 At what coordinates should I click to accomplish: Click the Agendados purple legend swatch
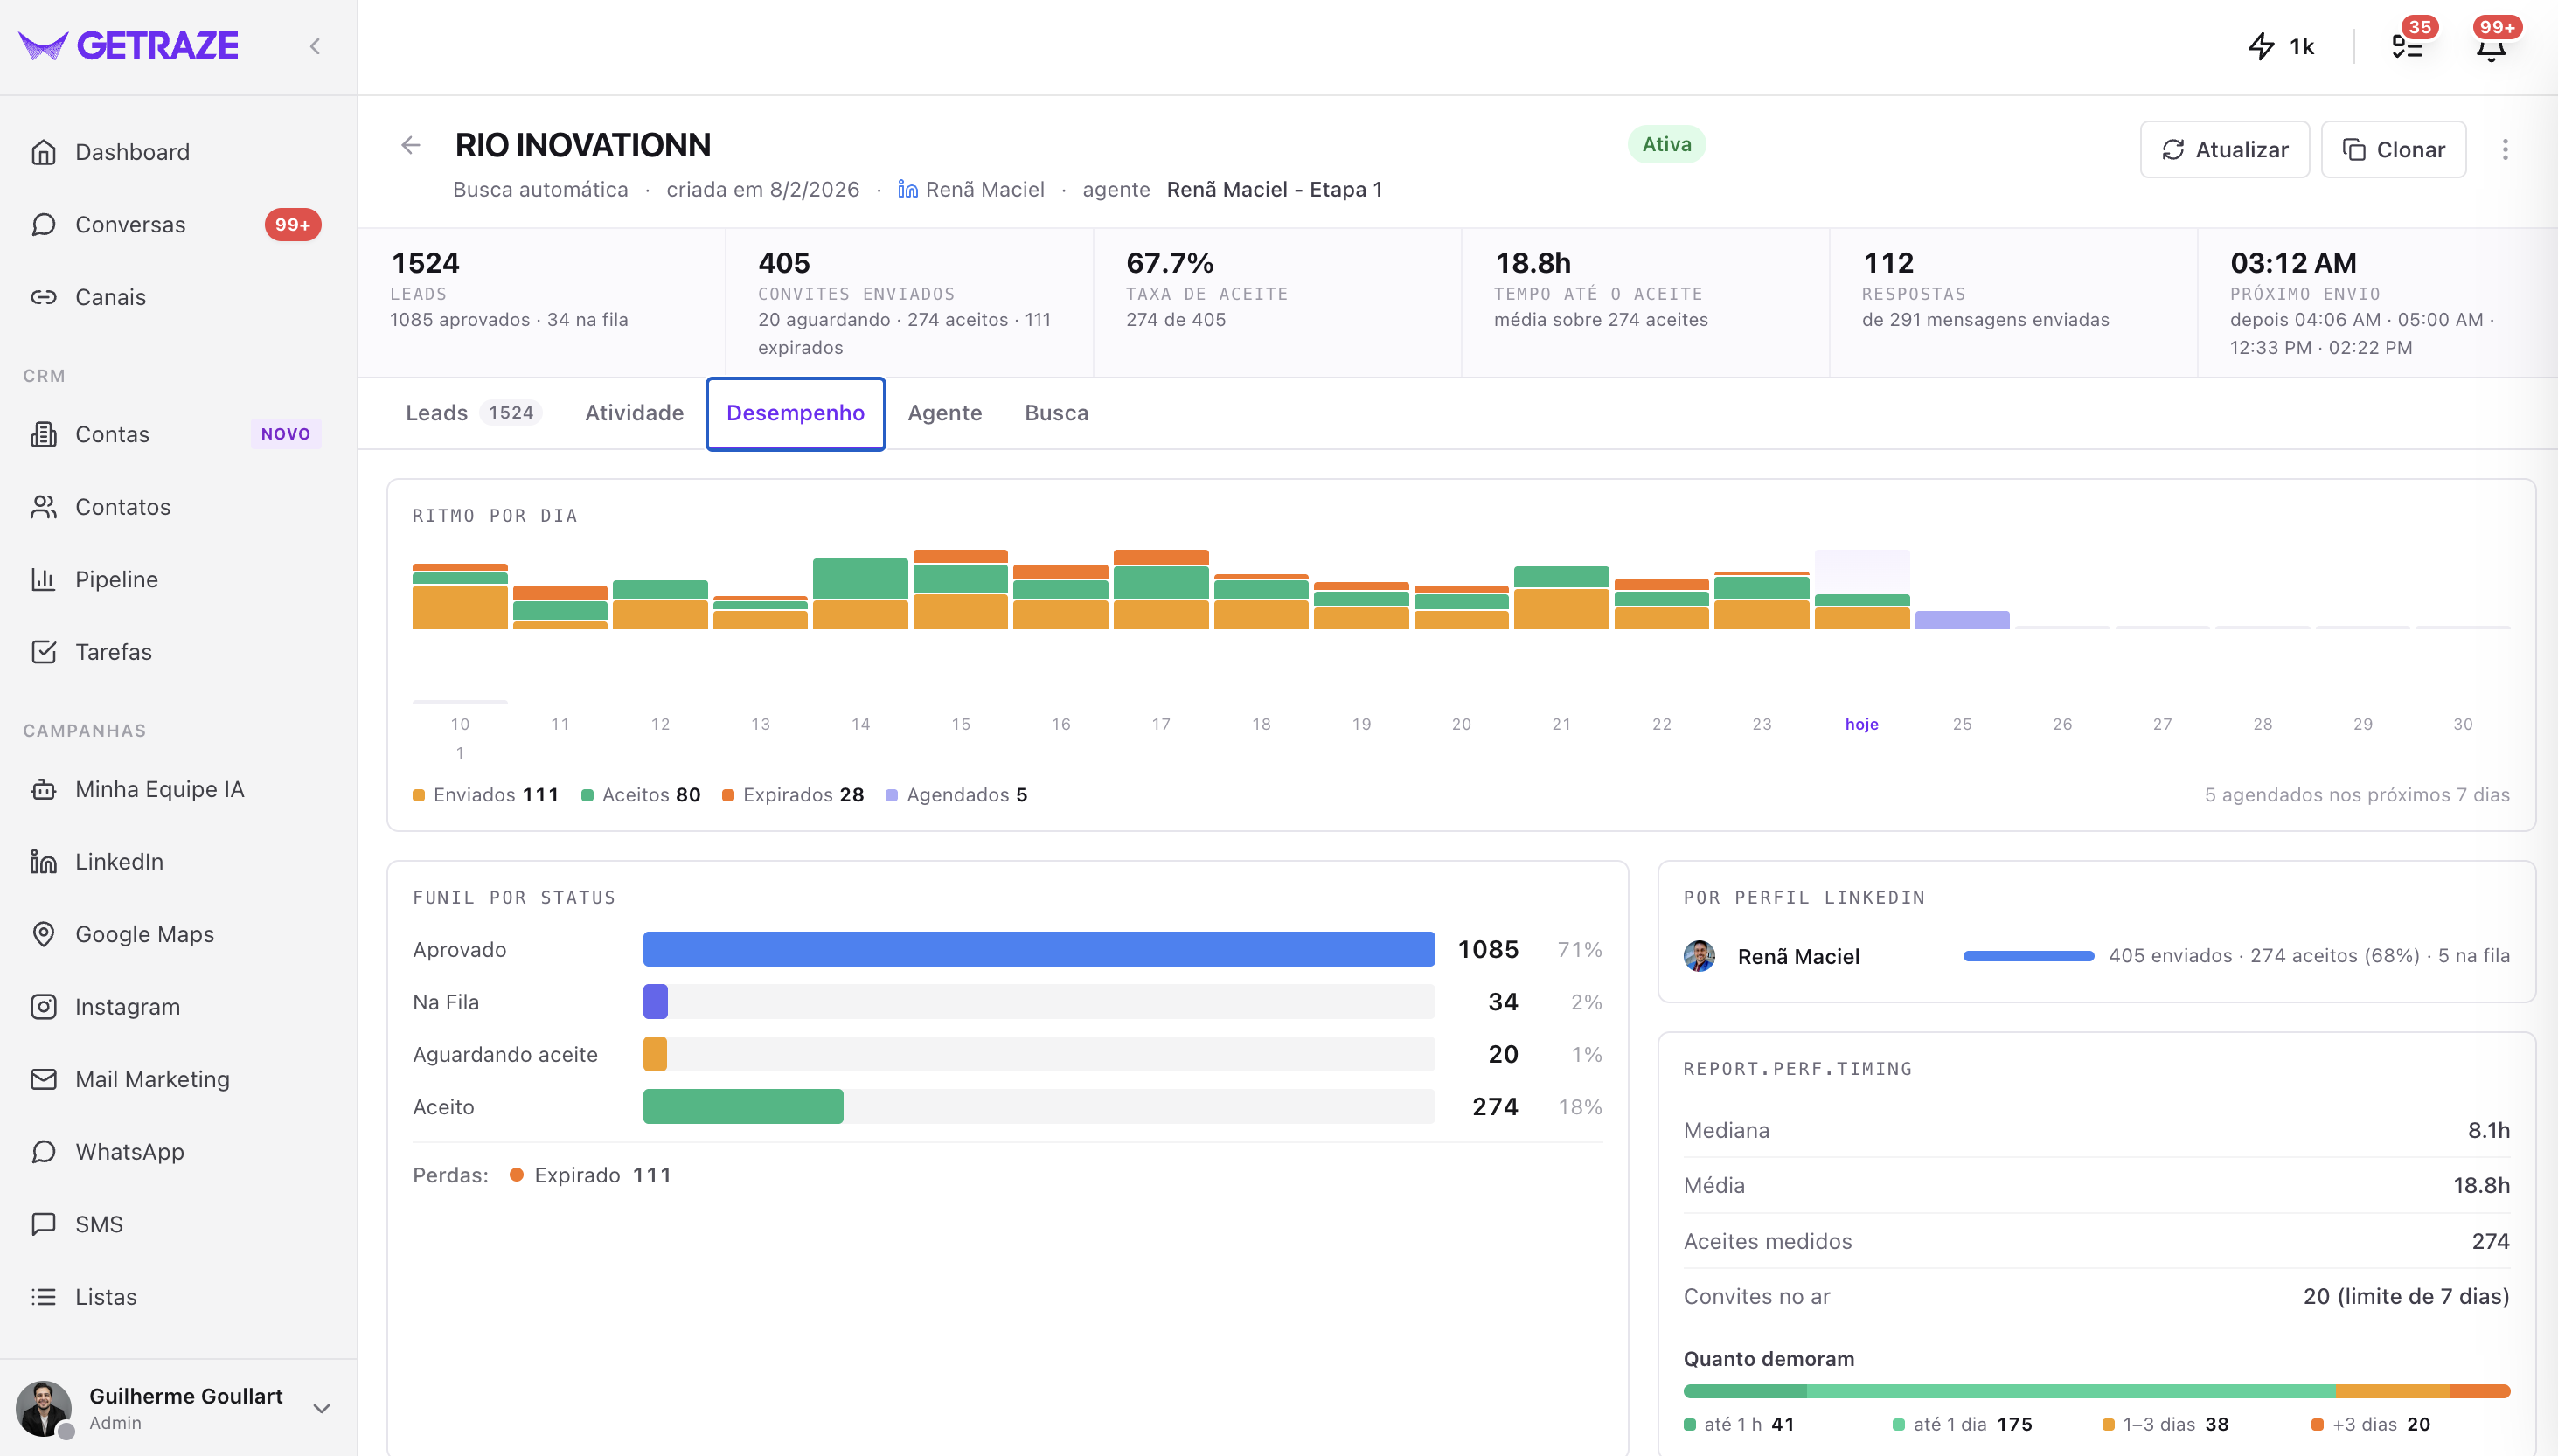pyautogui.click(x=892, y=796)
